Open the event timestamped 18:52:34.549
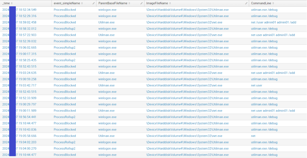The image size is (307, 158). pos(26,10)
